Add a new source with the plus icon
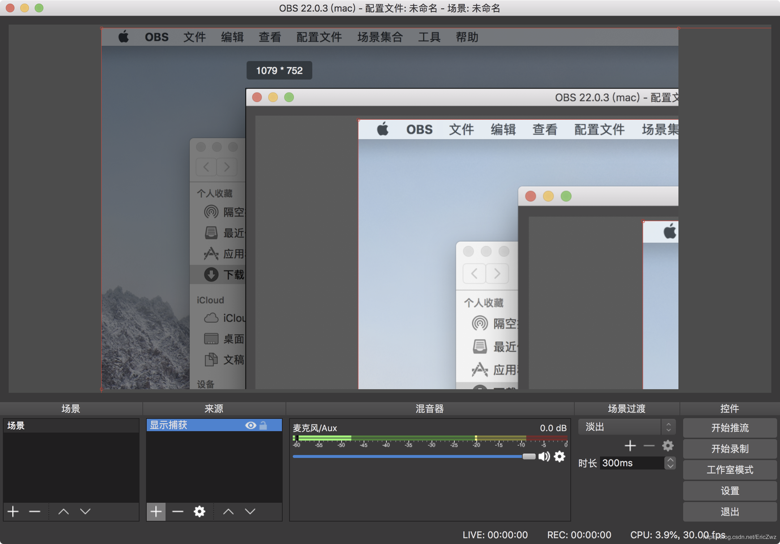 (x=156, y=511)
